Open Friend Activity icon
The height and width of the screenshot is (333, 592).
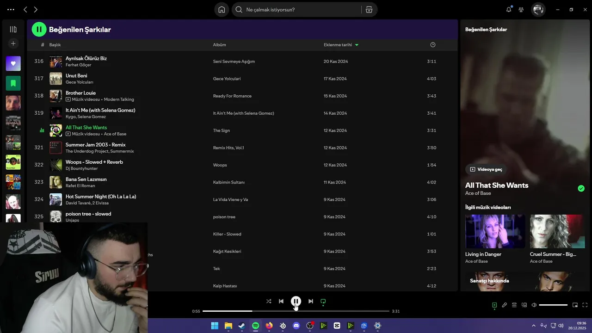(521, 9)
